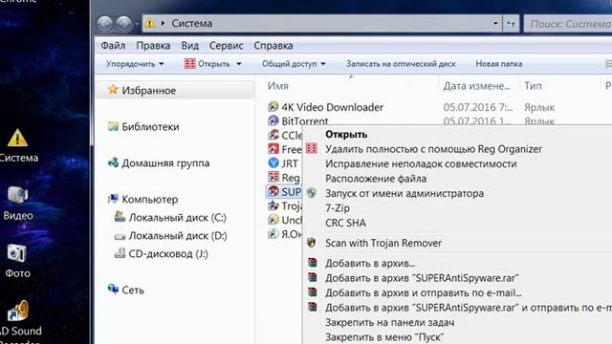The height and width of the screenshot is (344, 612).
Task: Select the BitTorrent shortcut icon
Action: (273, 120)
